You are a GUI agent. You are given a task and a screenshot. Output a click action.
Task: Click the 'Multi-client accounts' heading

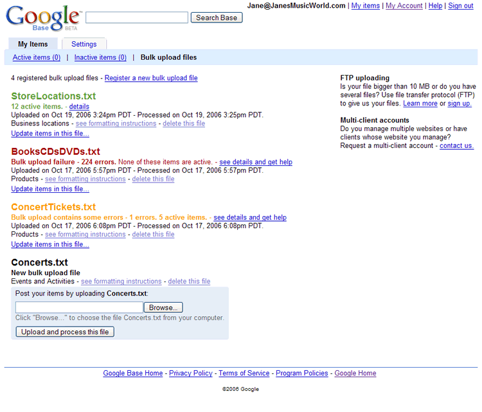coord(375,120)
